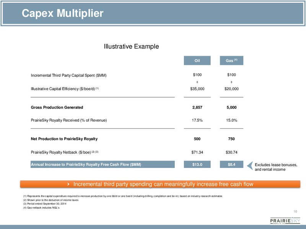
Task: Click the '$100' value in the Gas column
Action: (x=231, y=75)
